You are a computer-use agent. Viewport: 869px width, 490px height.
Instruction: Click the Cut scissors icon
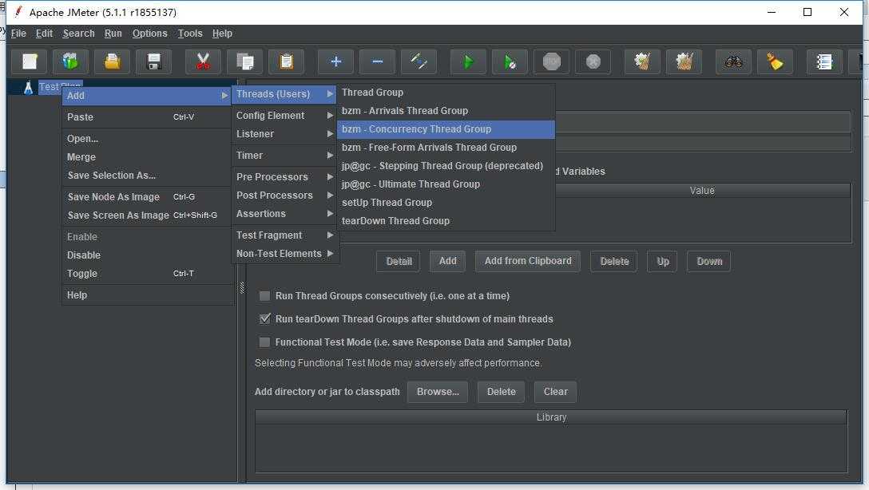click(x=203, y=61)
